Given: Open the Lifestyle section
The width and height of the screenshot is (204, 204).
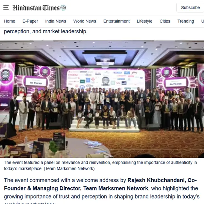Looking at the screenshot, I should coord(144,21).
